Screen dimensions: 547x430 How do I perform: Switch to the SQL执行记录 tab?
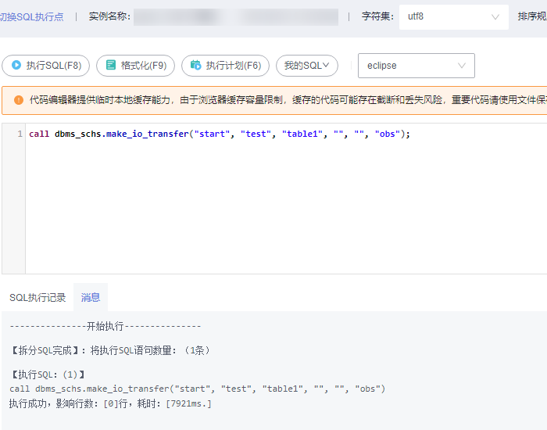coord(38,297)
